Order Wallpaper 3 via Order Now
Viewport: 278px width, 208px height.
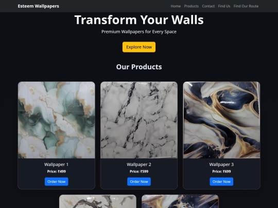click(x=221, y=182)
